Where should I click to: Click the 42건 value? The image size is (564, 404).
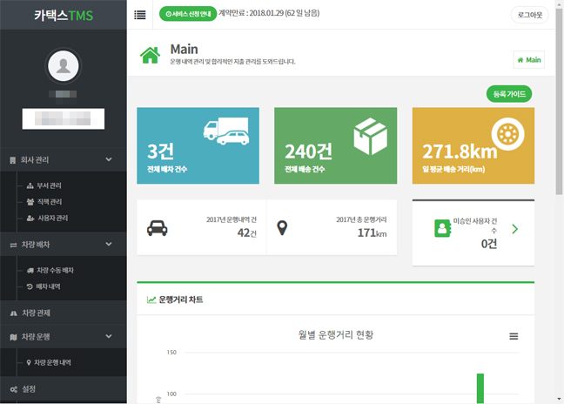pos(247,232)
